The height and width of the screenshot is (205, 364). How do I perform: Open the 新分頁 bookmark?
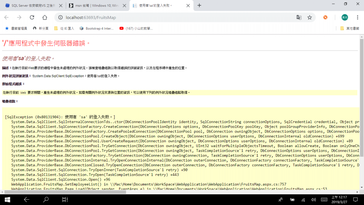click(x=41, y=28)
